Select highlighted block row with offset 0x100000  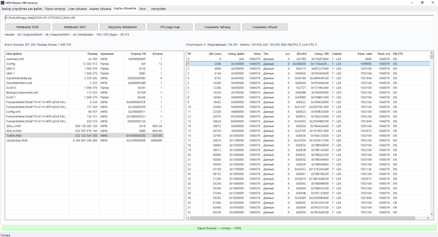pyautogui.click(x=308, y=64)
